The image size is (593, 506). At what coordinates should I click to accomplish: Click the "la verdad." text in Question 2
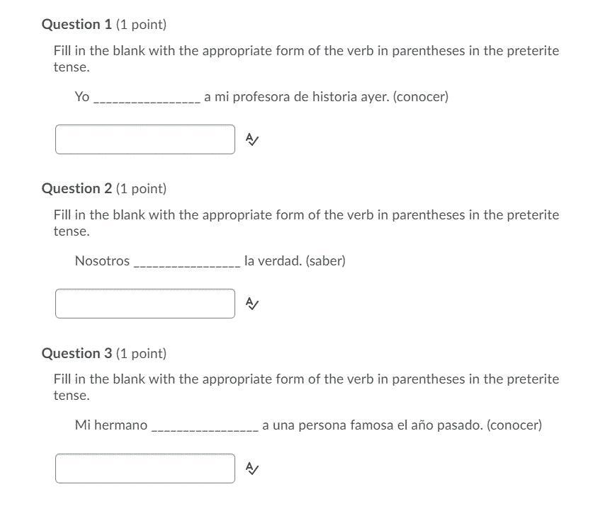273,261
